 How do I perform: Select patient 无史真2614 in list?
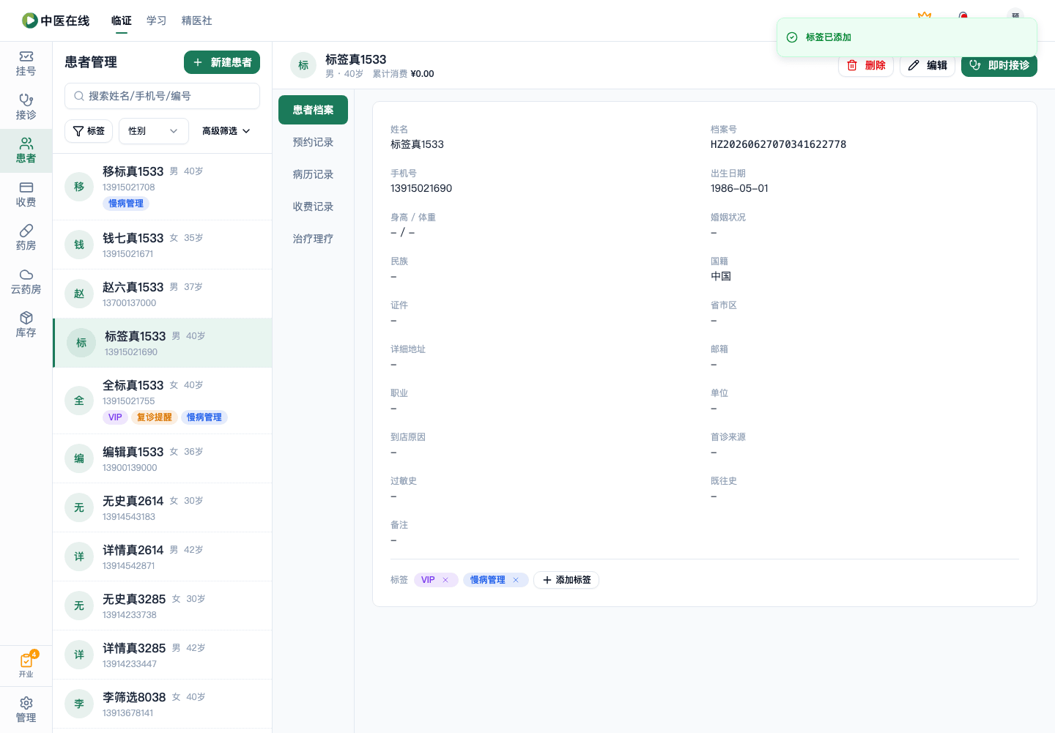tap(162, 507)
